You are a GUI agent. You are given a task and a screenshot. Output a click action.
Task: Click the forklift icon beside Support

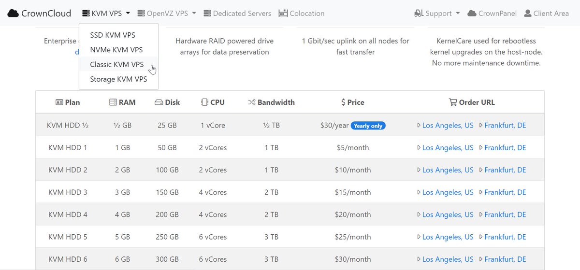pos(419,14)
